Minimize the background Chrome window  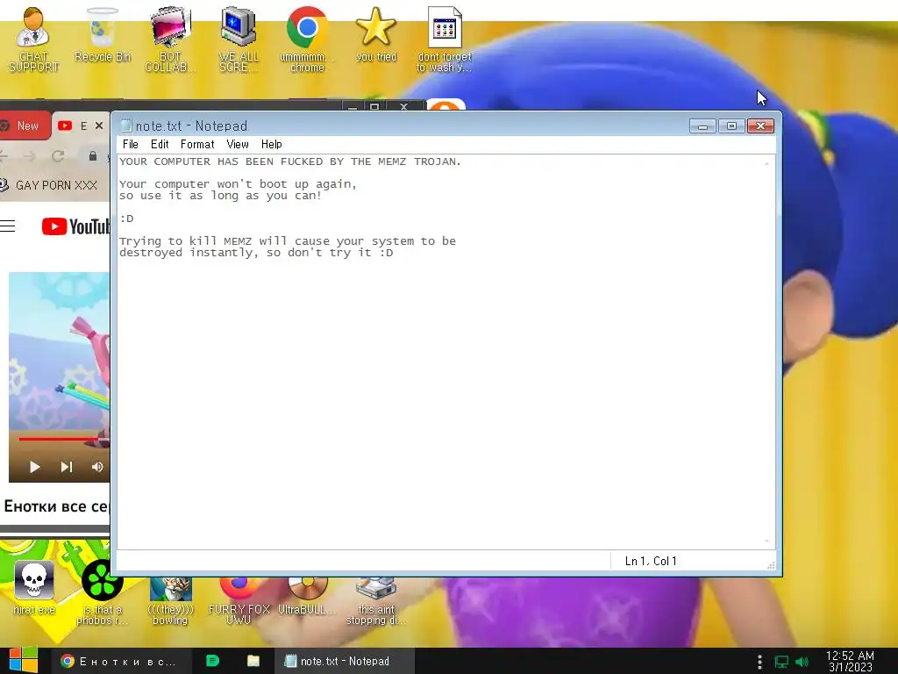click(x=353, y=106)
